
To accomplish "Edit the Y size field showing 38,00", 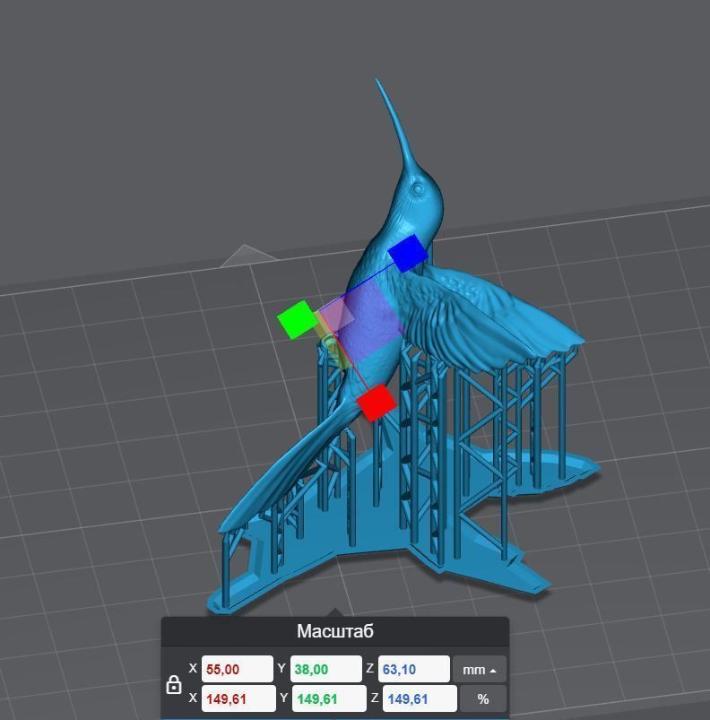I will 325,669.
